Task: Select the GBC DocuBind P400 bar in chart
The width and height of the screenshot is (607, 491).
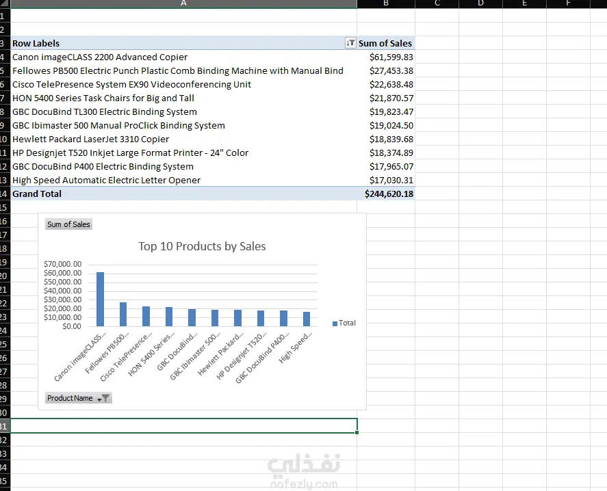Action: click(x=283, y=318)
